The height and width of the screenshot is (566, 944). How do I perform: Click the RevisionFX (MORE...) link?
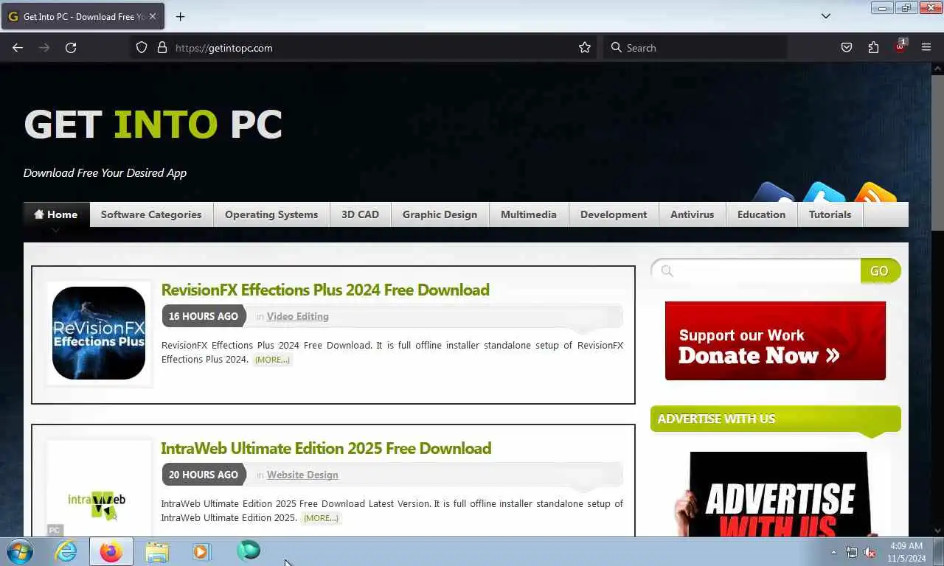(272, 360)
